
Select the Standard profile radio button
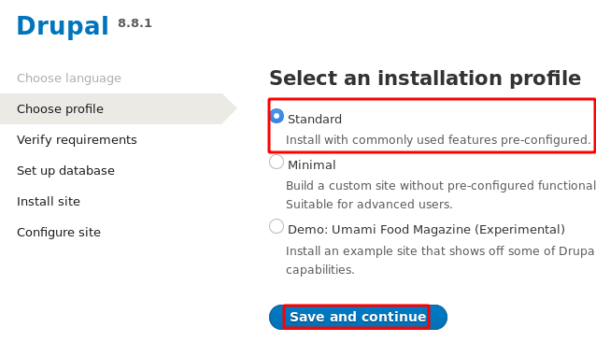pos(277,116)
